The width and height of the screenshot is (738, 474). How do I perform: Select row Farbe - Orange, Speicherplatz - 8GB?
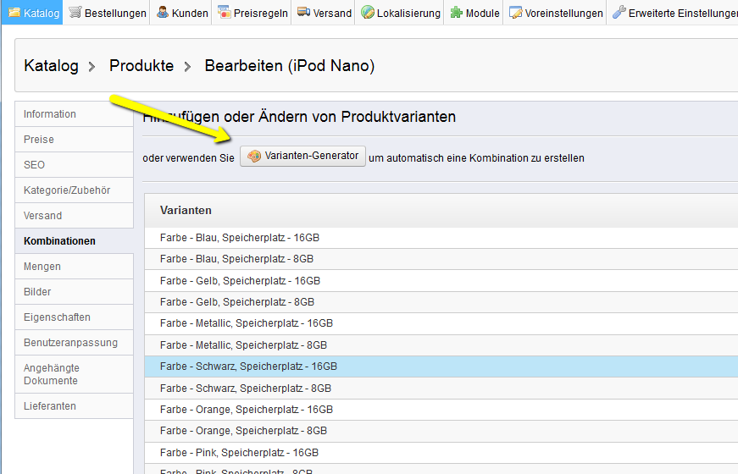[441, 431]
